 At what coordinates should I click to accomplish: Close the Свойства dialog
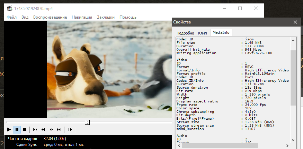295,22
